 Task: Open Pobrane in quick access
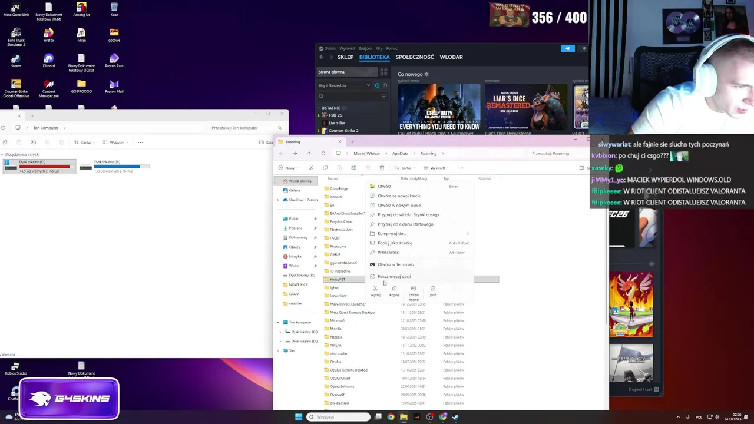coord(296,228)
